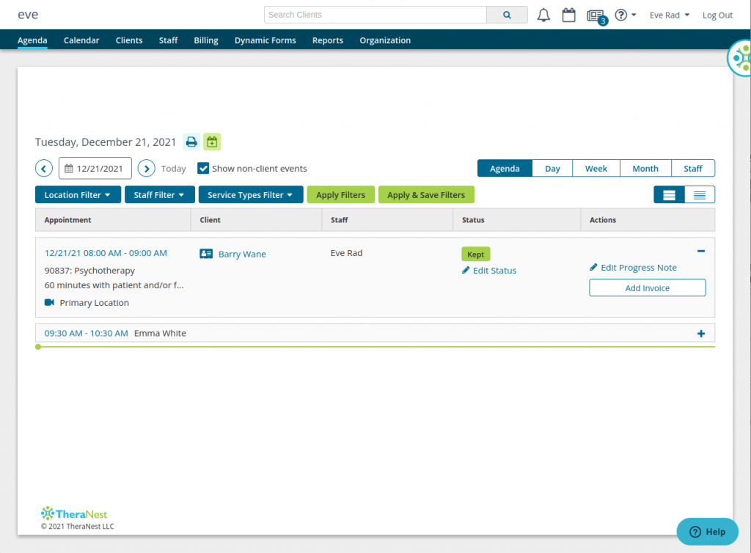Click the "Eve Rad" staff cell
Viewport: 751px width, 553px height.
346,253
